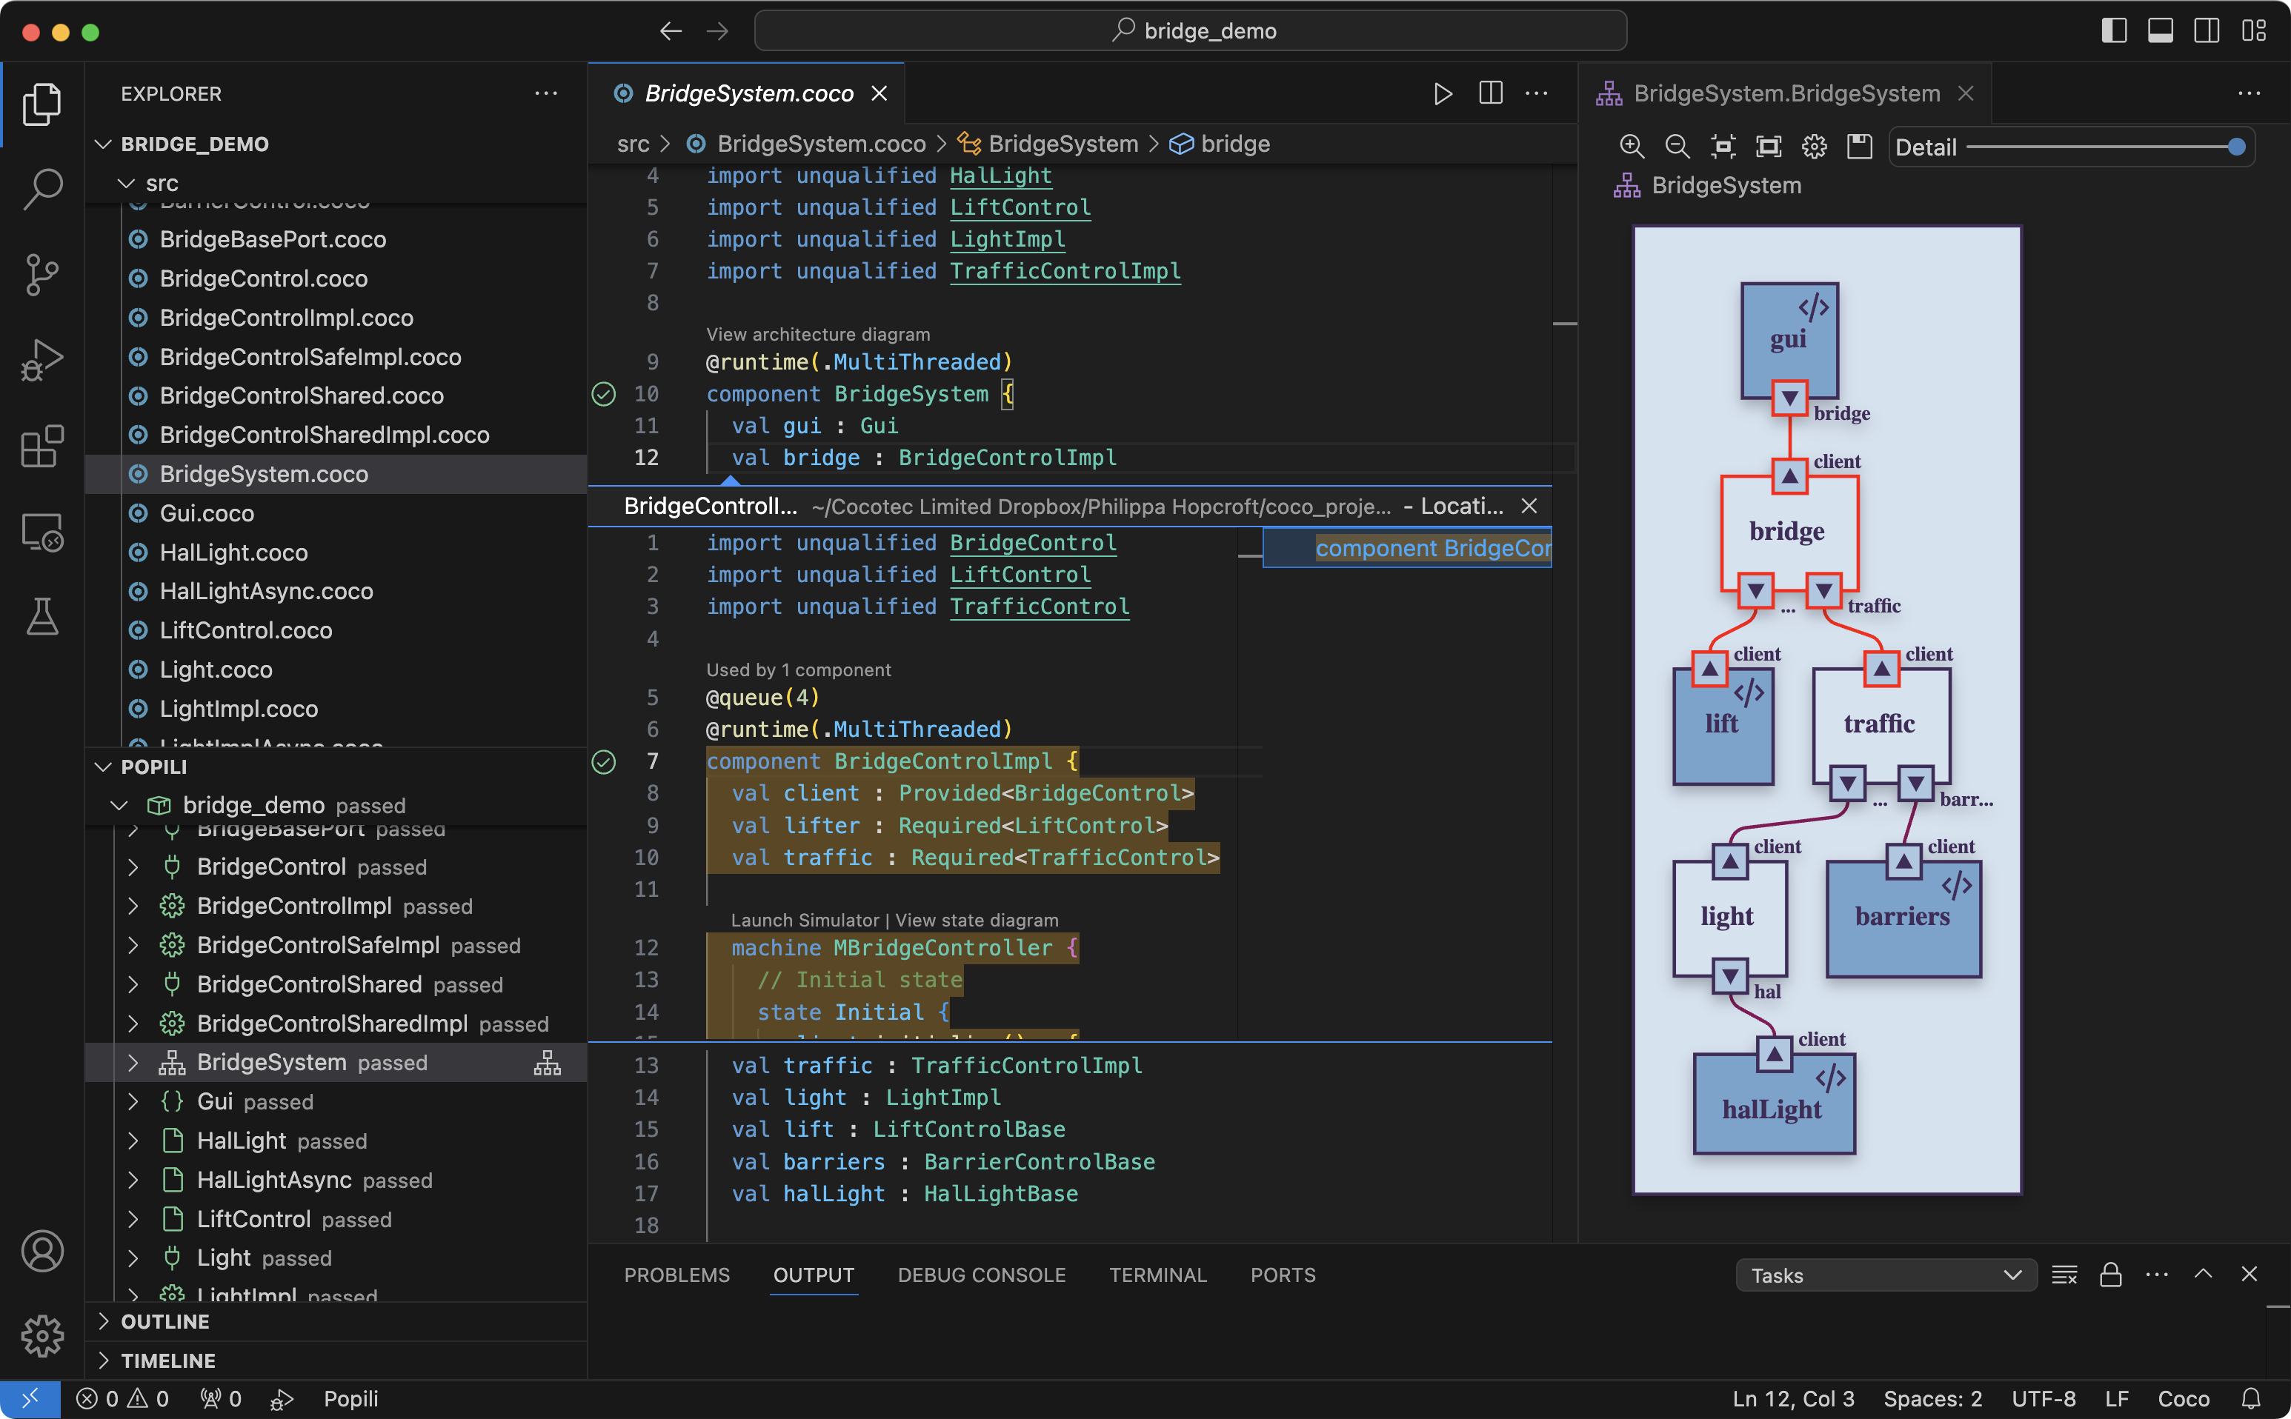Open LiftControl.coco in explorer

(x=336, y=631)
